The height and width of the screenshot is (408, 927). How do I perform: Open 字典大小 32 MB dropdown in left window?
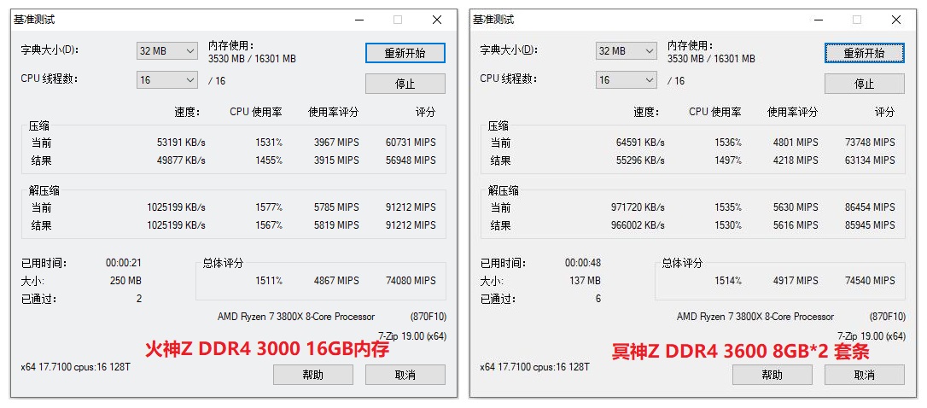[x=167, y=51]
